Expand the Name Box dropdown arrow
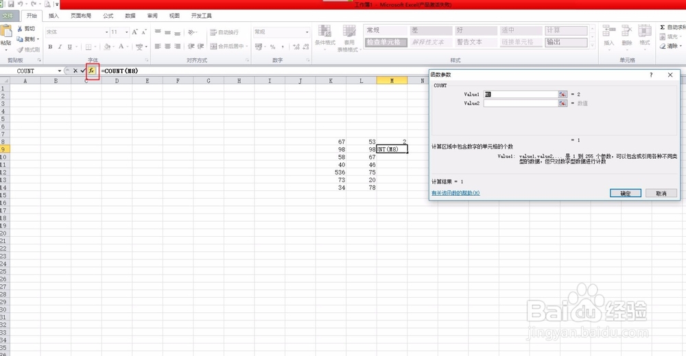Screen dimensions: 686x356 (60, 71)
